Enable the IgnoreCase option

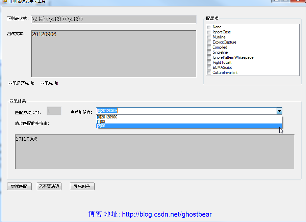pos(209,32)
